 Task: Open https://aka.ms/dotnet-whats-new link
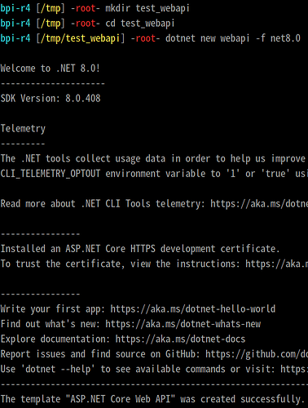click(x=183, y=324)
